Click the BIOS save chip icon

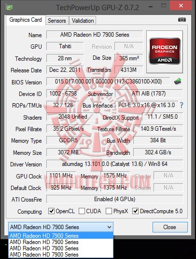[178, 82]
